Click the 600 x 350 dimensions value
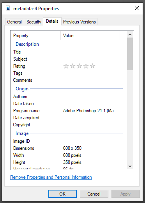 pyautogui.click(x=72, y=148)
